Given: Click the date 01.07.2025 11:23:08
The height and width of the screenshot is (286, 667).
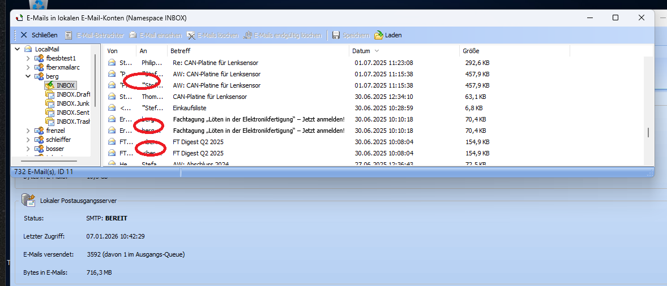Looking at the screenshot, I should (x=384, y=63).
